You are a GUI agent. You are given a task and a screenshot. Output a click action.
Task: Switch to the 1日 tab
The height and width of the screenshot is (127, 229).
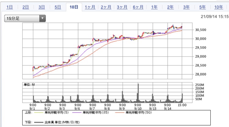(x=10, y=7)
